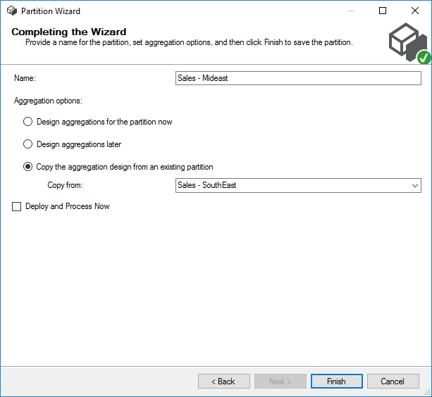Screen dimensions: 432x397
Task: Click the 'Name:' label
Action: click(x=25, y=79)
